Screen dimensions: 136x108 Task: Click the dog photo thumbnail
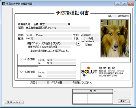click(115, 38)
